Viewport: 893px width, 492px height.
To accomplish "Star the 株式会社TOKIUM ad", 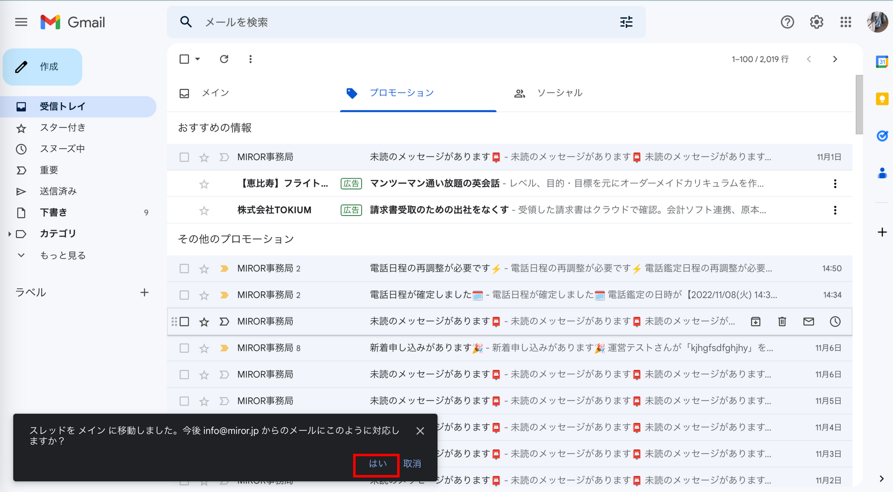I will (204, 210).
